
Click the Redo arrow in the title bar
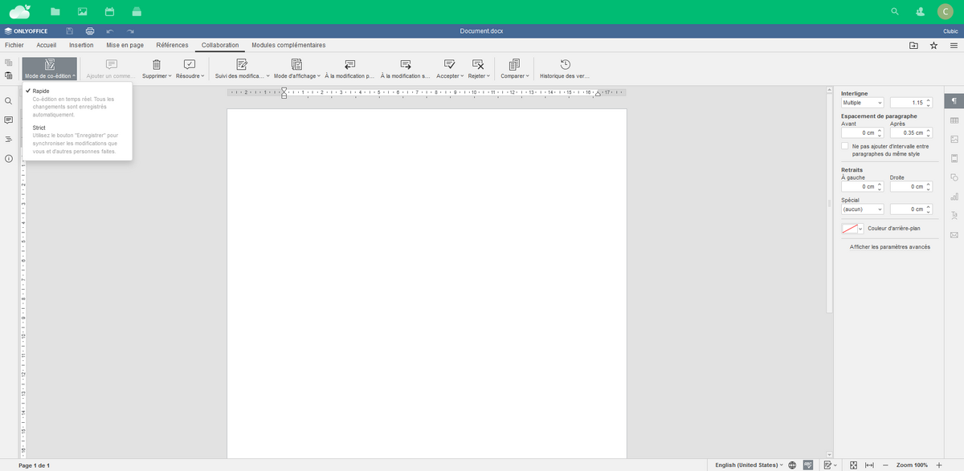pyautogui.click(x=130, y=30)
